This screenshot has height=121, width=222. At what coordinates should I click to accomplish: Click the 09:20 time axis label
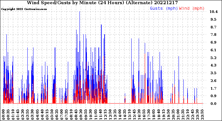click(x=81, y=115)
